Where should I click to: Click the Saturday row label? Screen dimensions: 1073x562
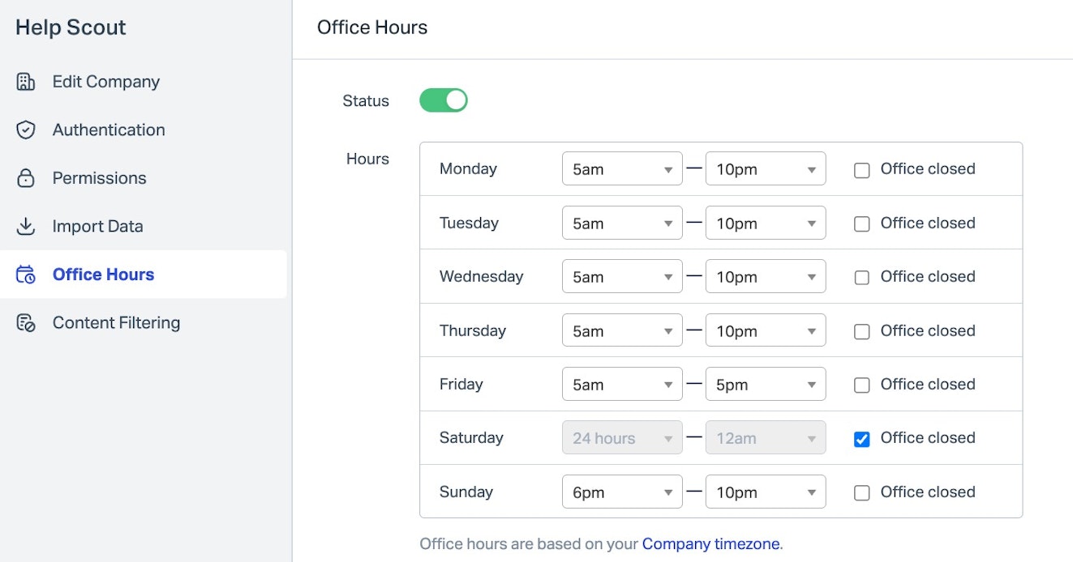[x=471, y=437]
